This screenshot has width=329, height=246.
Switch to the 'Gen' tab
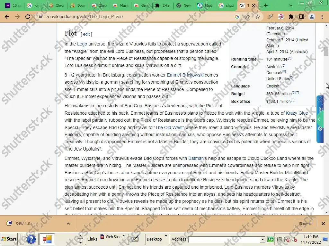[142, 5]
